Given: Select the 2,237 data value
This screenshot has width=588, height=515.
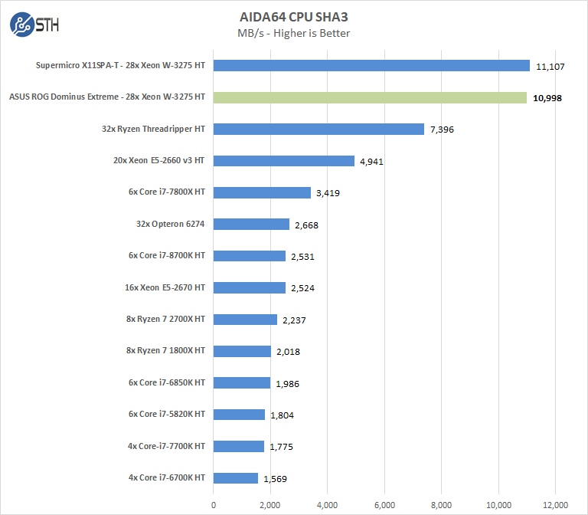Looking at the screenshot, I should (294, 320).
